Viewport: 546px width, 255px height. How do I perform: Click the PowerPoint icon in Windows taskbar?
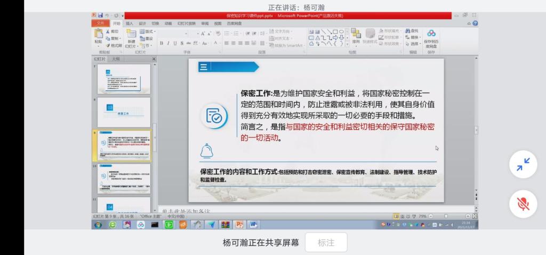pos(239,225)
